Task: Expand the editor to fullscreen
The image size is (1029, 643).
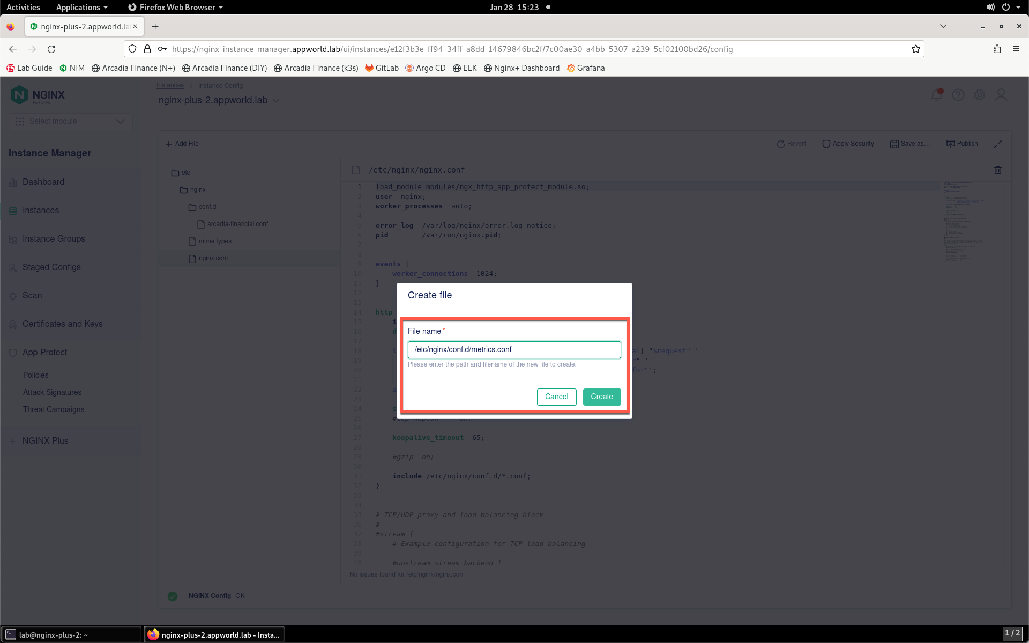Action: coord(998,144)
